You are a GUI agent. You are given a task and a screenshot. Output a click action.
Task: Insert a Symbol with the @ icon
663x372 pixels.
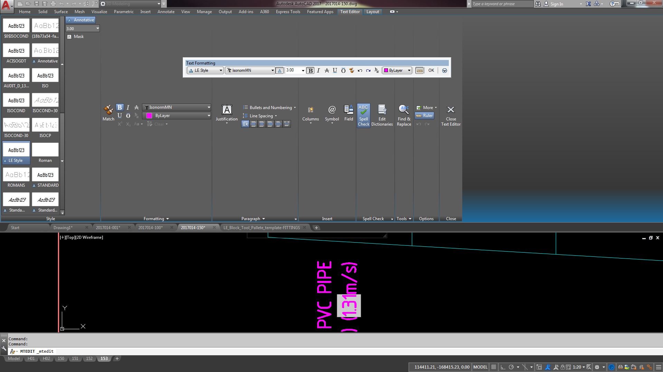point(332,110)
